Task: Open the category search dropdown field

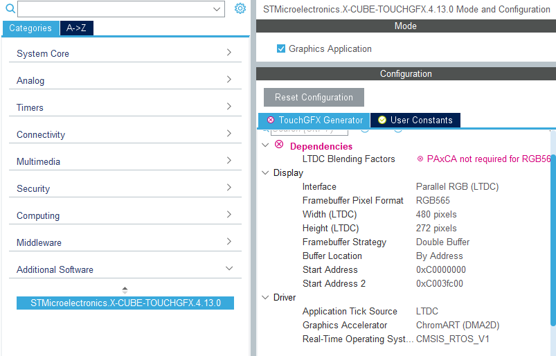Action: click(121, 9)
